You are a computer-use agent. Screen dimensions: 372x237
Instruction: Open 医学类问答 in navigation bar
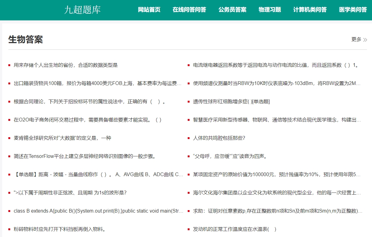pos(353,10)
